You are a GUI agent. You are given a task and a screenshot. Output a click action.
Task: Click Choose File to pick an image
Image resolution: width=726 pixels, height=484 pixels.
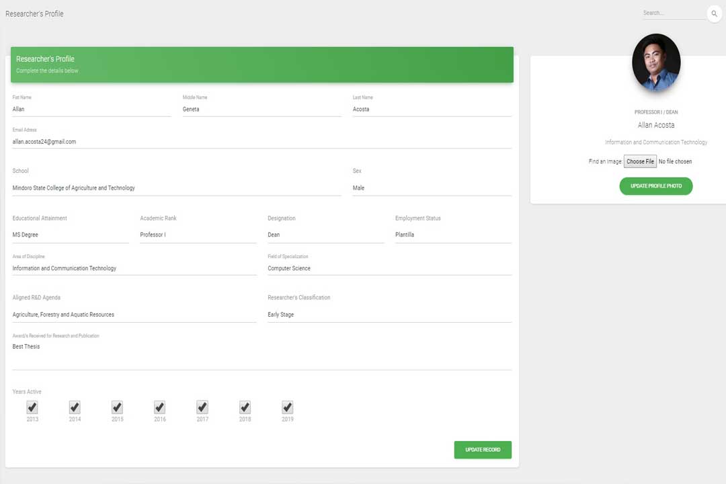pyautogui.click(x=640, y=161)
